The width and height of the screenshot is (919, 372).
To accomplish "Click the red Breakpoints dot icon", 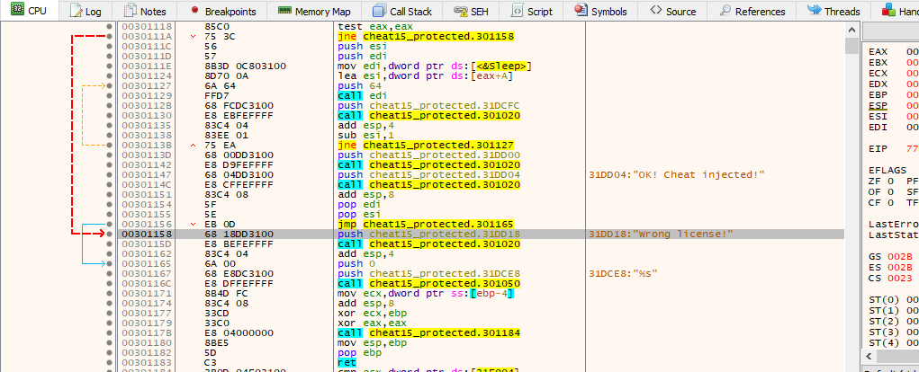I will point(194,11).
